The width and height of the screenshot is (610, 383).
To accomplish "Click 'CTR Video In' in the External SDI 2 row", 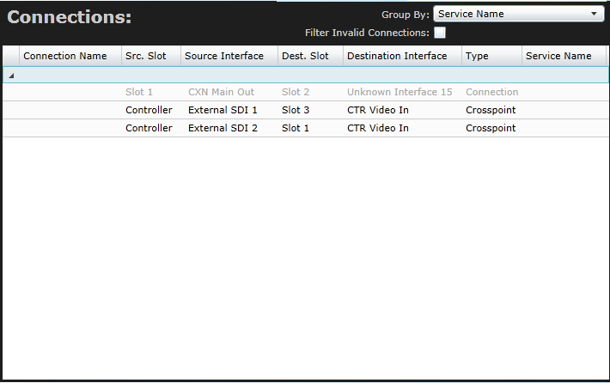I will pos(378,128).
